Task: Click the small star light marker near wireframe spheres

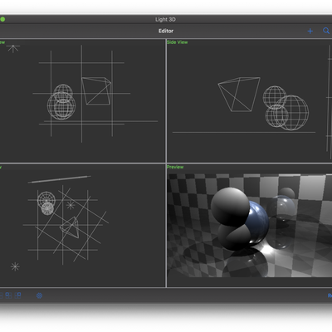Action: 71,205
